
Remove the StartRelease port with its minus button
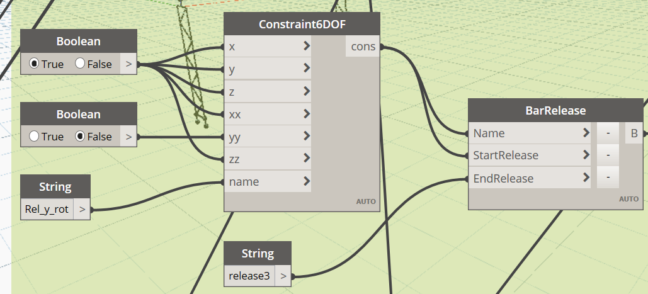[x=608, y=155]
